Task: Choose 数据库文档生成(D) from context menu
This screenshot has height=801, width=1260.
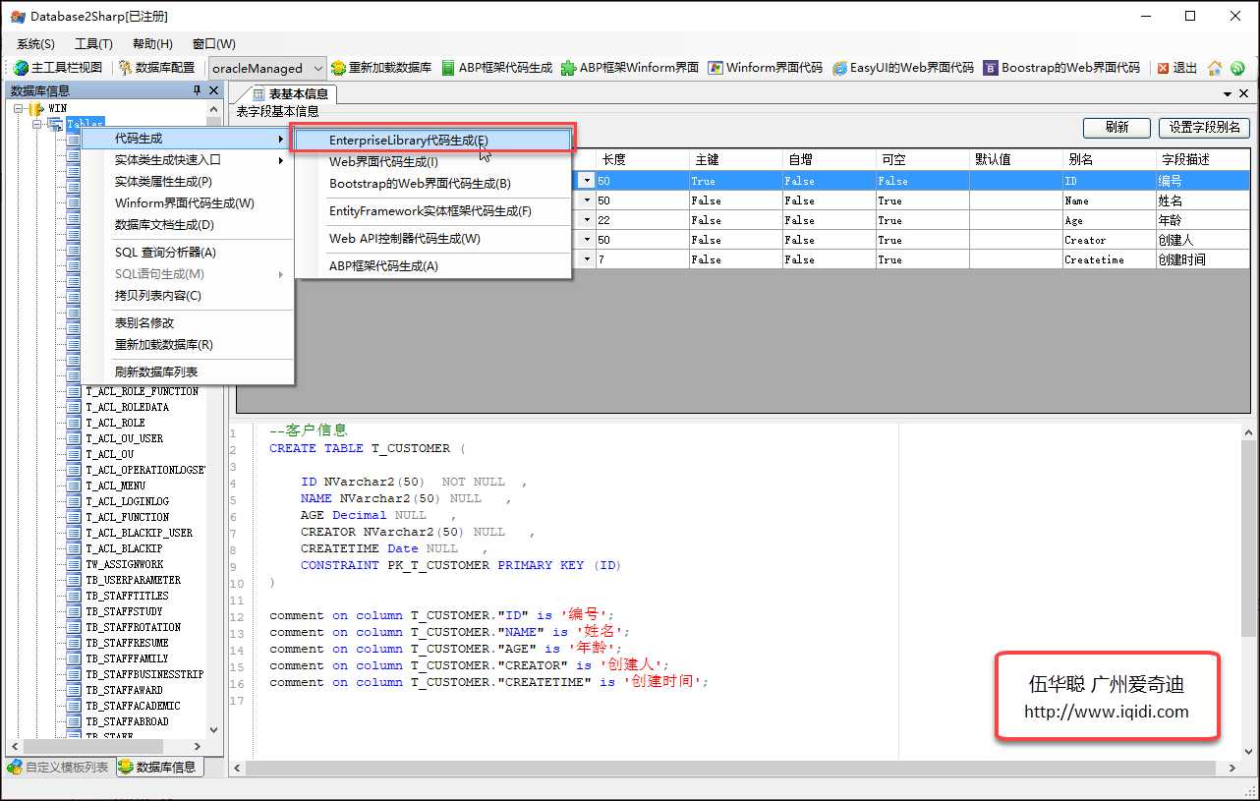Action: pyautogui.click(x=188, y=225)
